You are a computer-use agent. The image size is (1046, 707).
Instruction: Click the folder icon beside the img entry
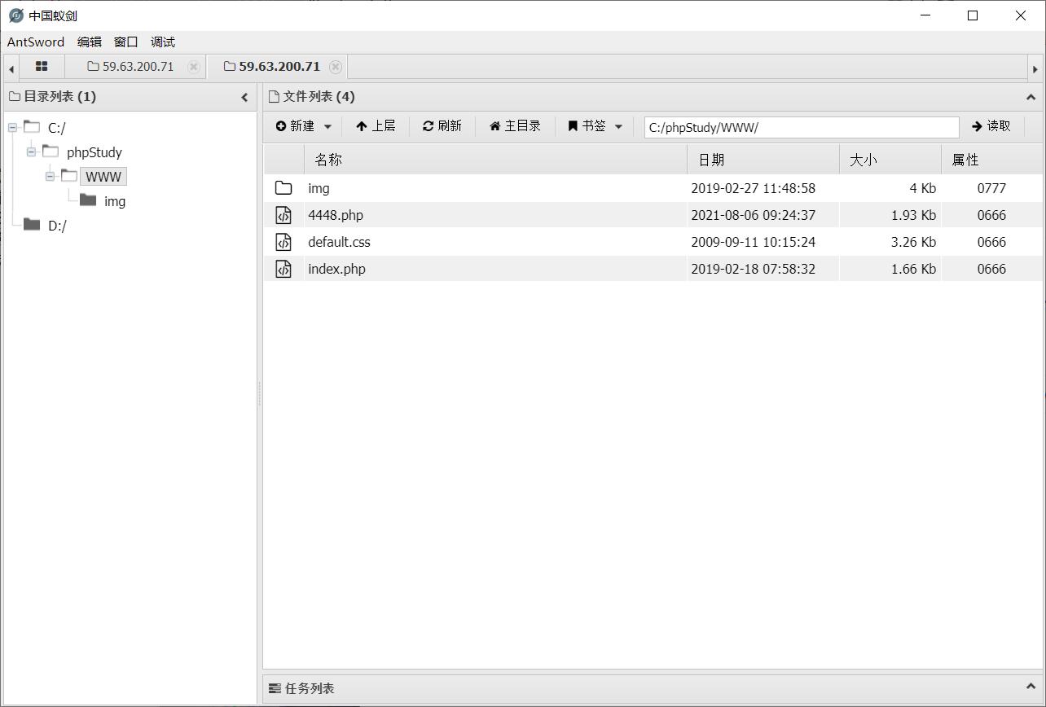coord(283,187)
